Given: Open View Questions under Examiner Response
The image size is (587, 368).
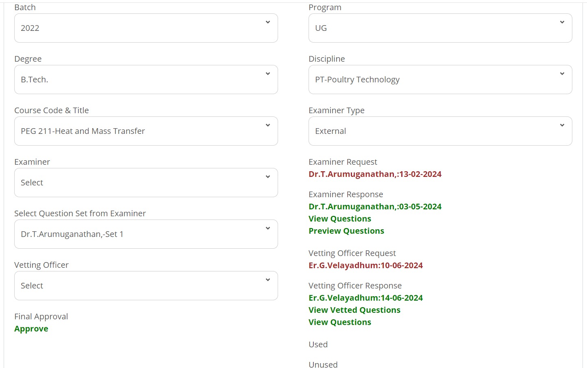Looking at the screenshot, I should coord(340,219).
